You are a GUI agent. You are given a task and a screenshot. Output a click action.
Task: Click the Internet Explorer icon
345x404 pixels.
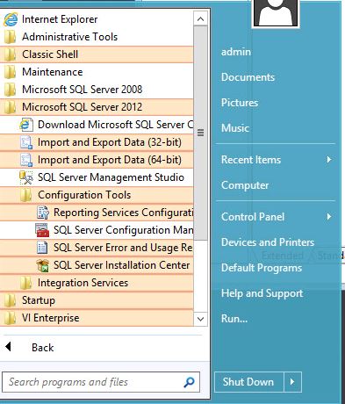pyautogui.click(x=11, y=19)
